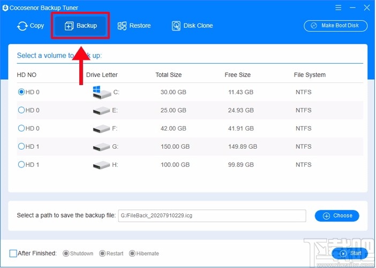
Task: Click the 149.89 GB free size cell
Action: (243, 147)
